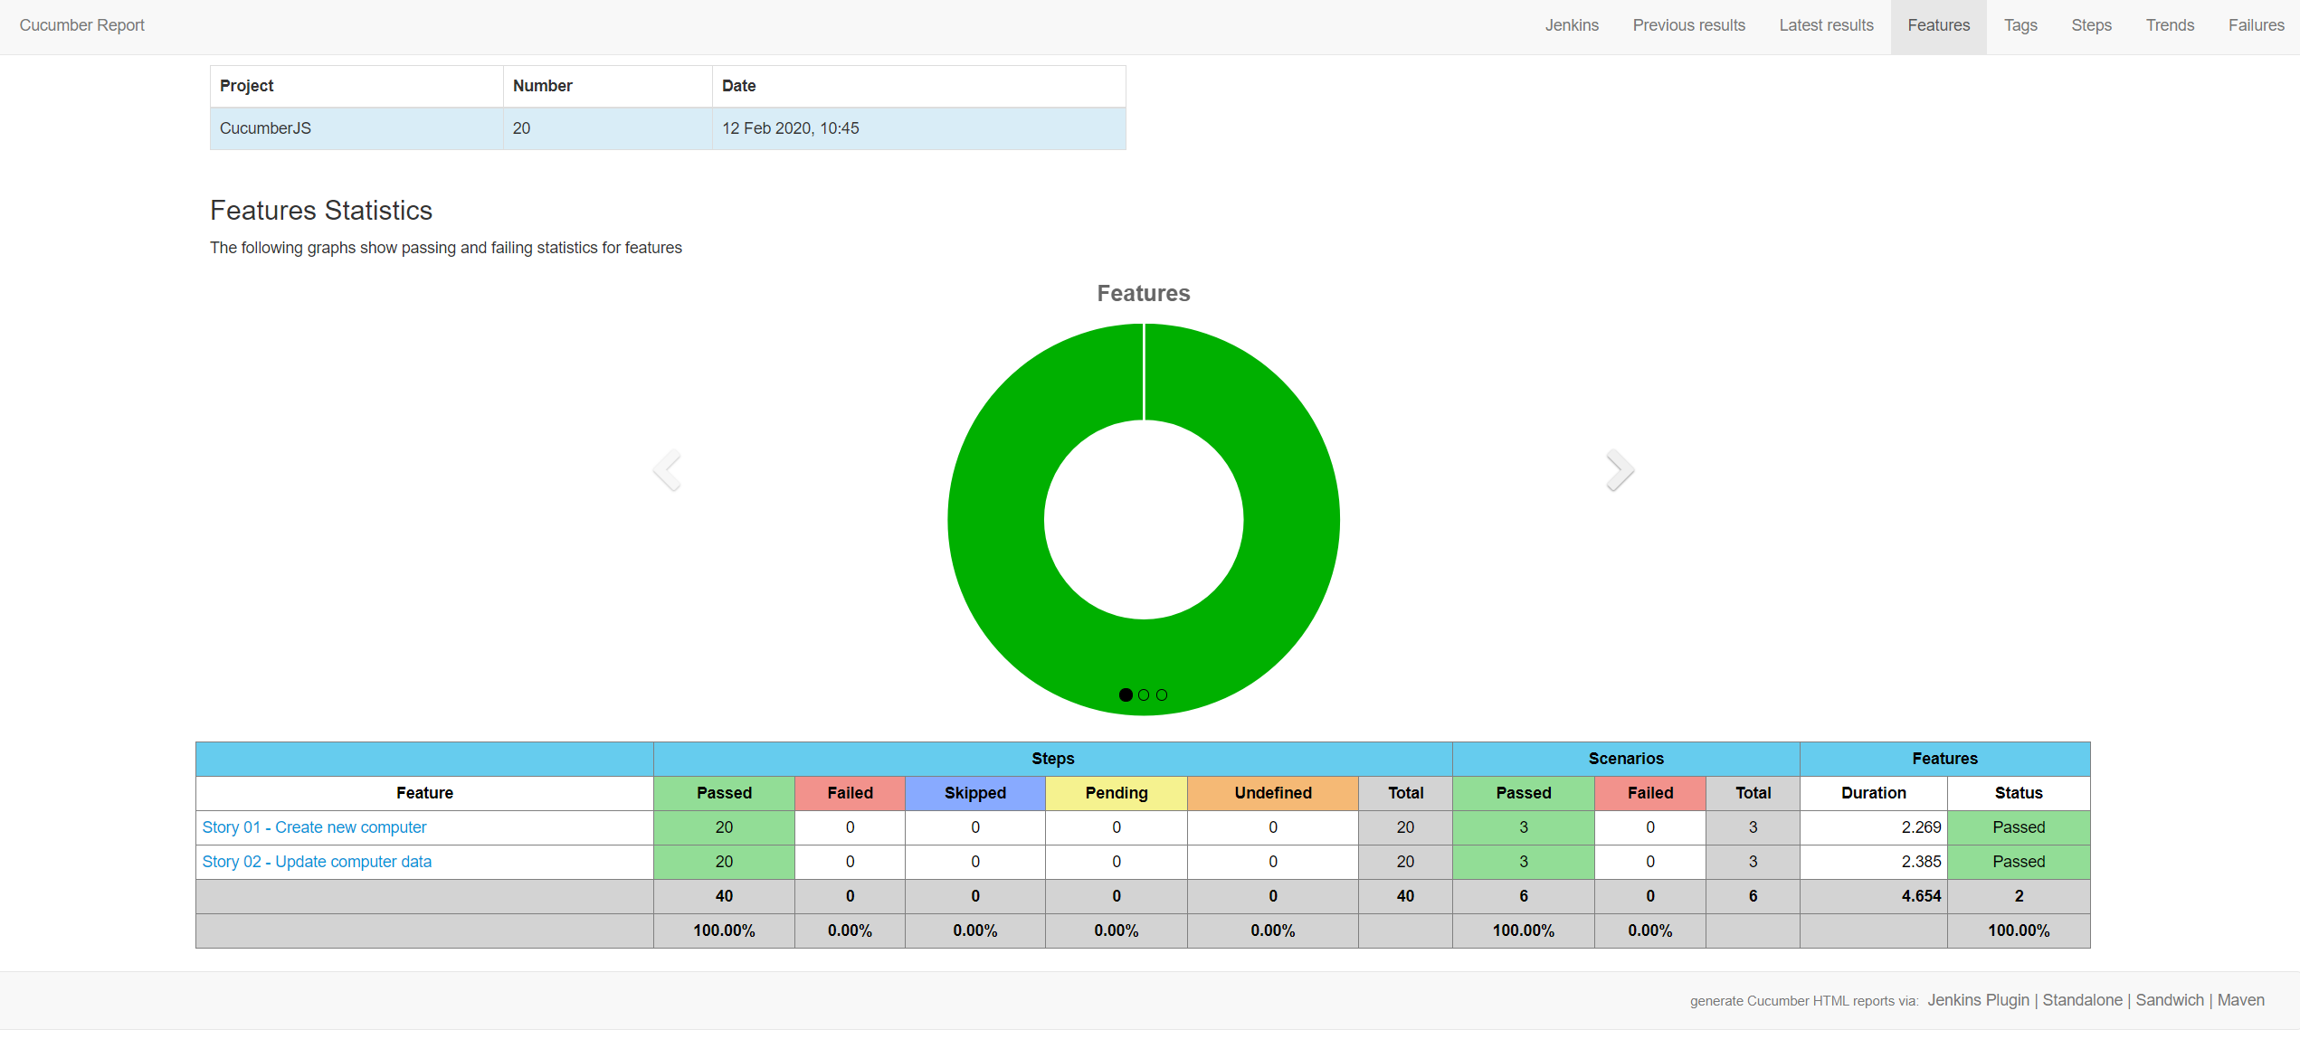Switch to the Tags tab
Screen dimensions: 2300x1058
[2020, 25]
